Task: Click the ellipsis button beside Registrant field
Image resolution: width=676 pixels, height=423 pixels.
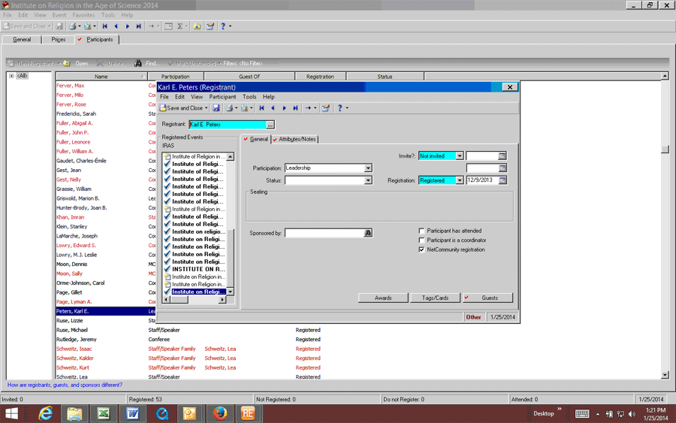Action: pos(270,125)
